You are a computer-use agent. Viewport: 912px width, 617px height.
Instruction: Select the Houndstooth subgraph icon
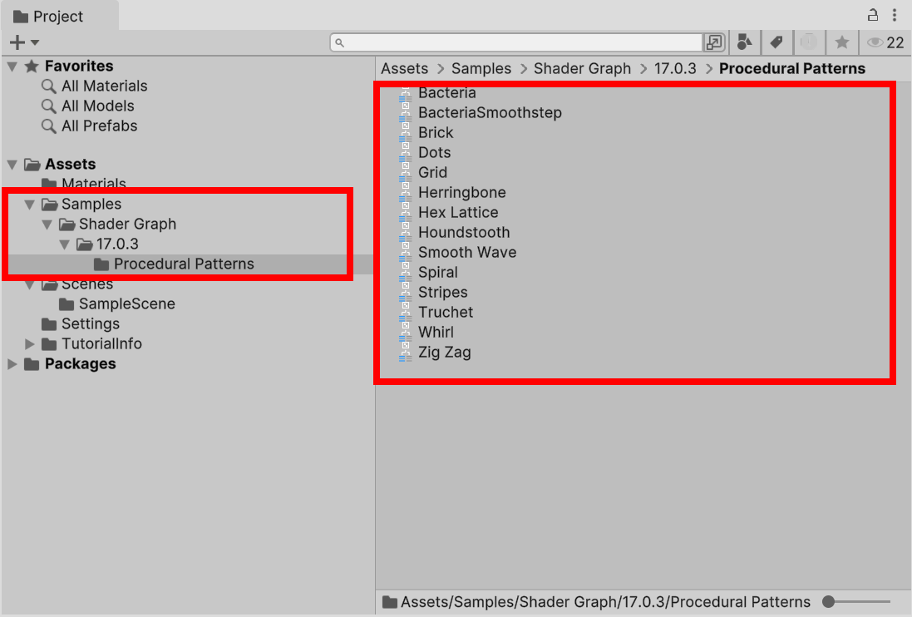[x=406, y=233]
